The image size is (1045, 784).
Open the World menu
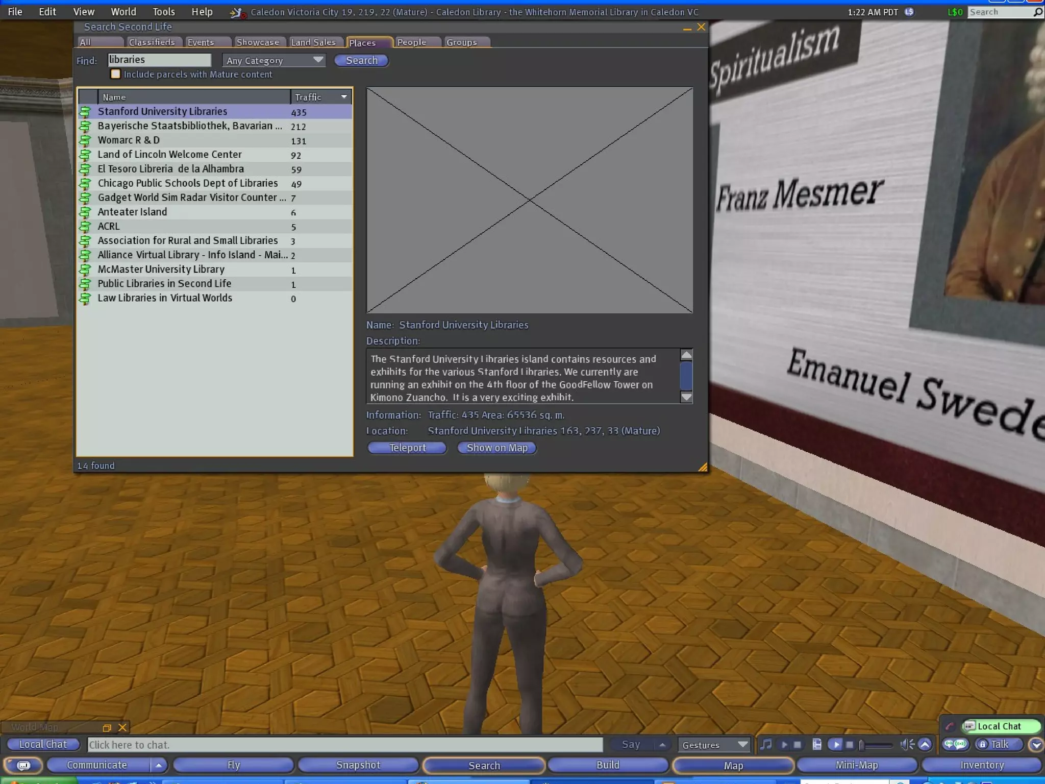pyautogui.click(x=123, y=12)
